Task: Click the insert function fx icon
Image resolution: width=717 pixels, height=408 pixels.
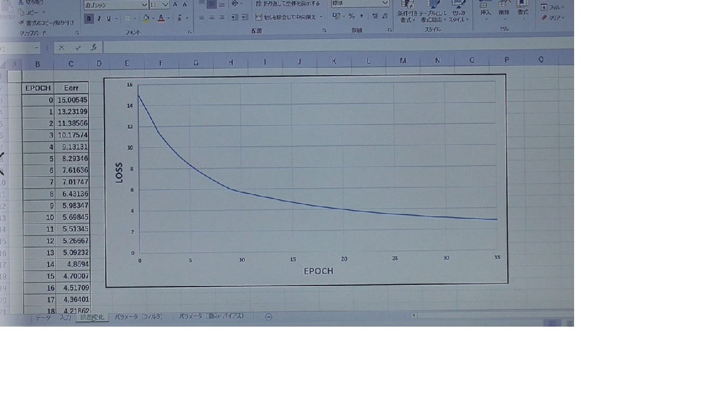Action: pyautogui.click(x=94, y=47)
